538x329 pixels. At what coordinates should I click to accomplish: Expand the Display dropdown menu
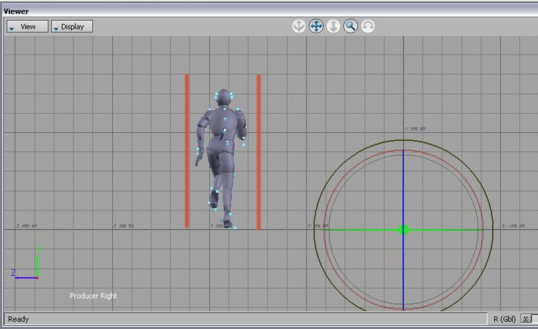point(72,27)
